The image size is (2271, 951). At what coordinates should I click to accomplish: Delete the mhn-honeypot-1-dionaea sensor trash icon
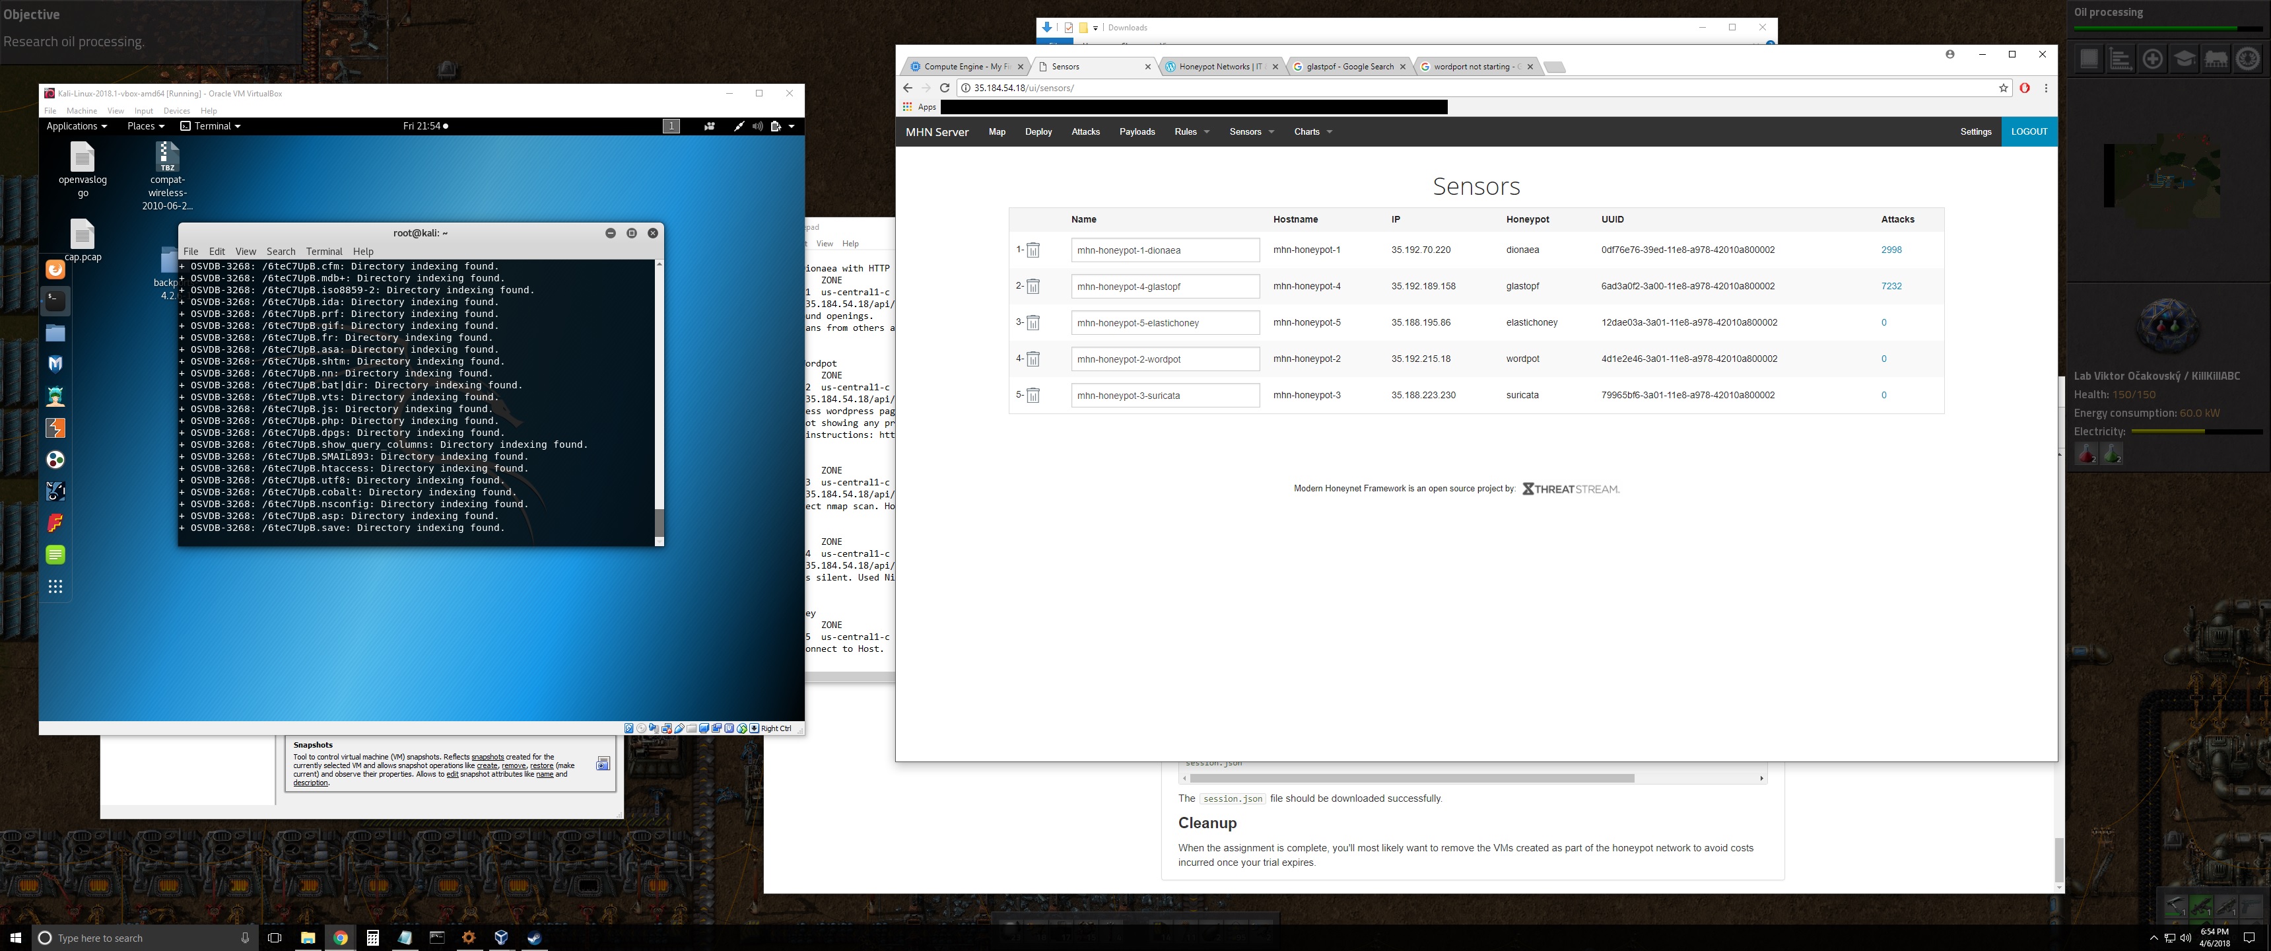[x=1033, y=250]
